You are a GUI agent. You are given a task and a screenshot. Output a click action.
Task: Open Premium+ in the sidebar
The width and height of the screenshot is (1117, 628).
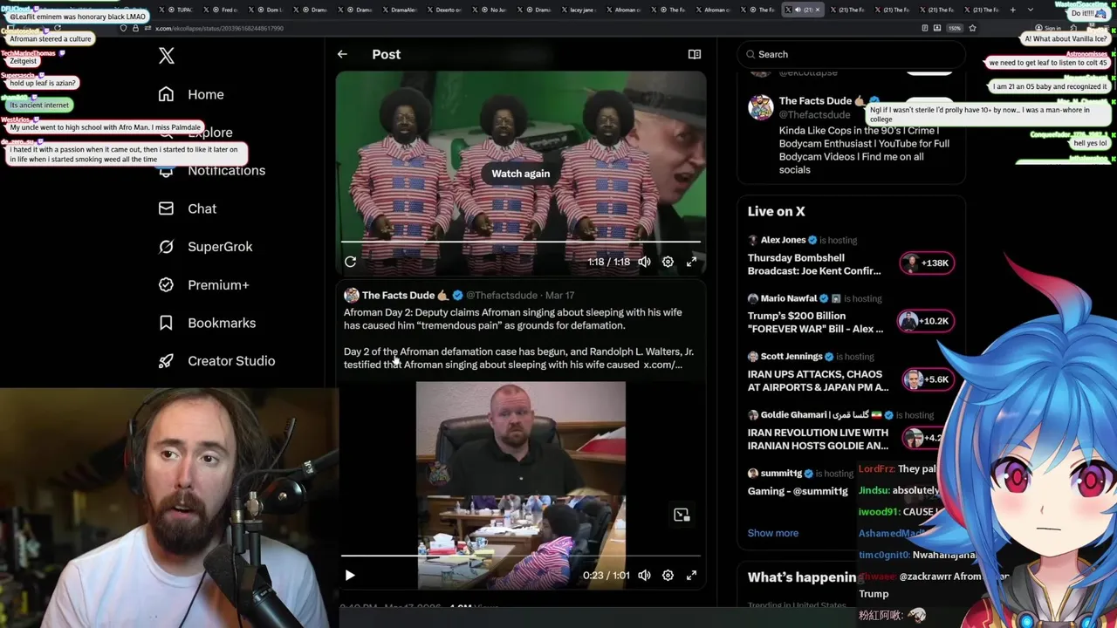click(203, 284)
